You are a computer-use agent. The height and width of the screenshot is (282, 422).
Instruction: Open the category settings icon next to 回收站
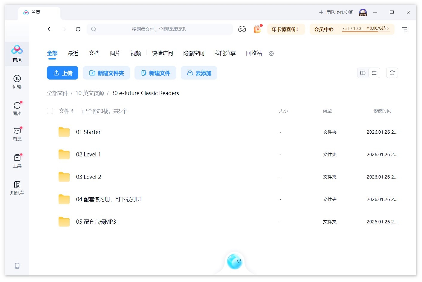pos(271,54)
